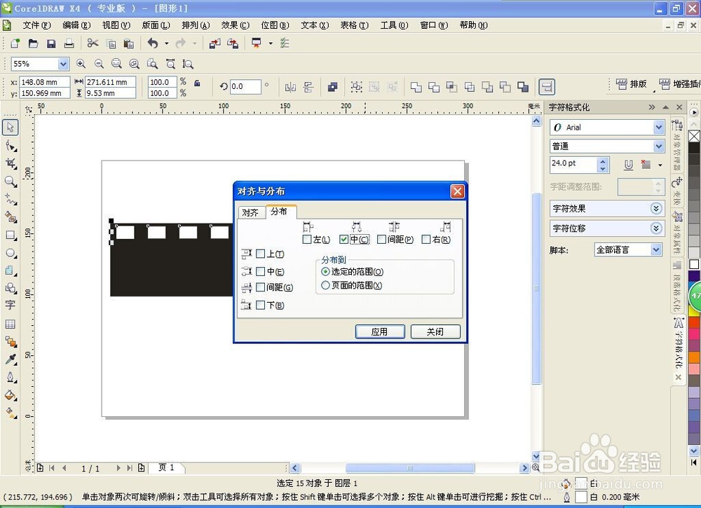
Task: Open the Arial font dropdown
Action: coord(659,127)
